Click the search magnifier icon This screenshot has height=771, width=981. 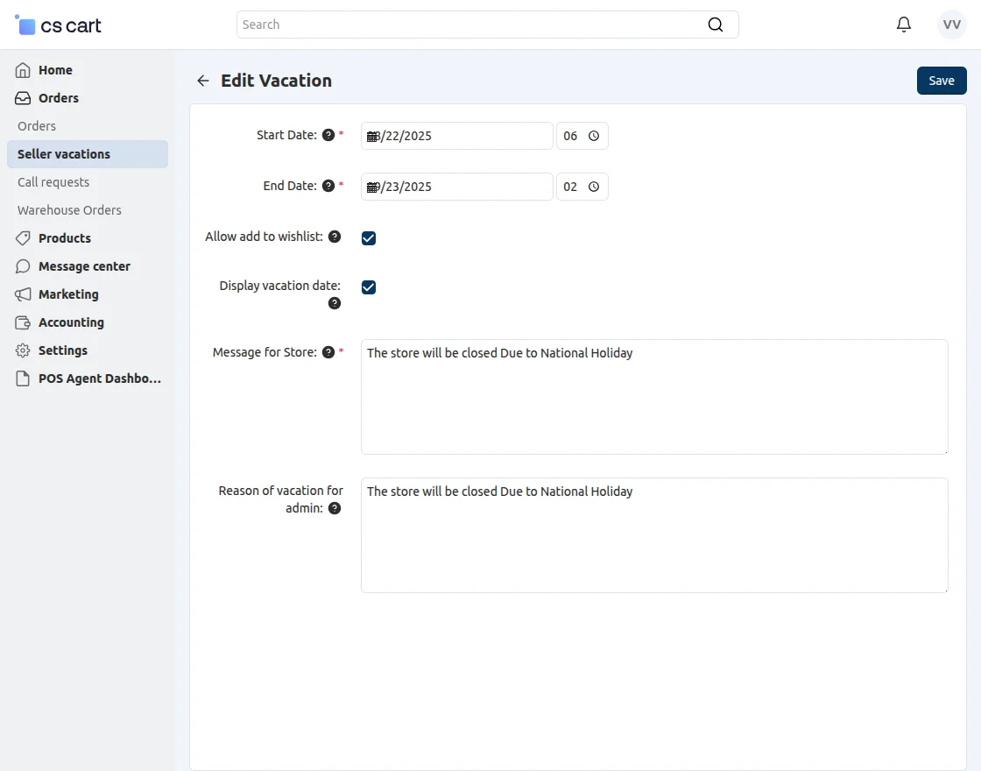[x=716, y=25]
